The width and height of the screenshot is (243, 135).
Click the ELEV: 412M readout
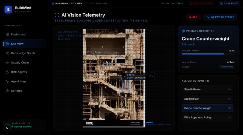[x=64, y=39]
